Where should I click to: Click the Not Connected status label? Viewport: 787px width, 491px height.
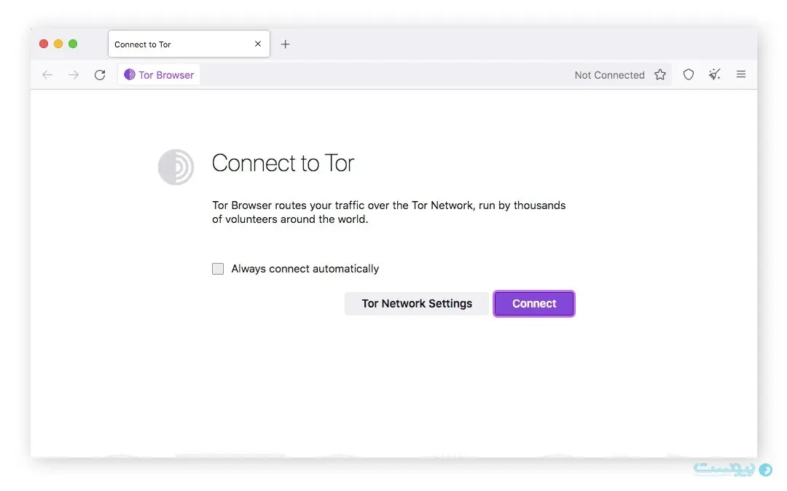click(609, 75)
